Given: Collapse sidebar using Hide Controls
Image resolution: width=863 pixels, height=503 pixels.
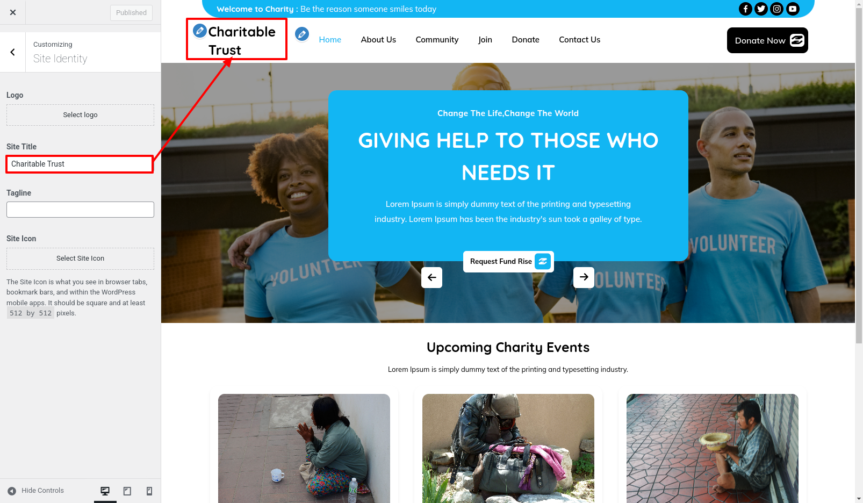Looking at the screenshot, I should click(x=36, y=491).
